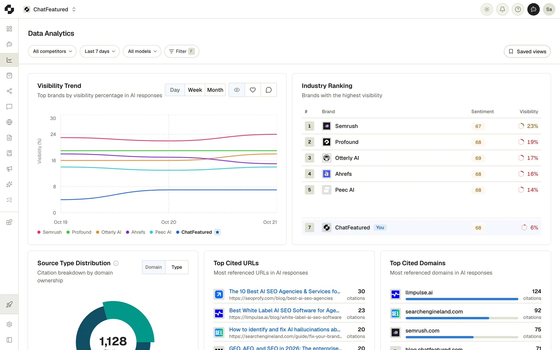560x350 pixels.
Task: Click the megaphone icon in sidebar
Action: pos(9,169)
